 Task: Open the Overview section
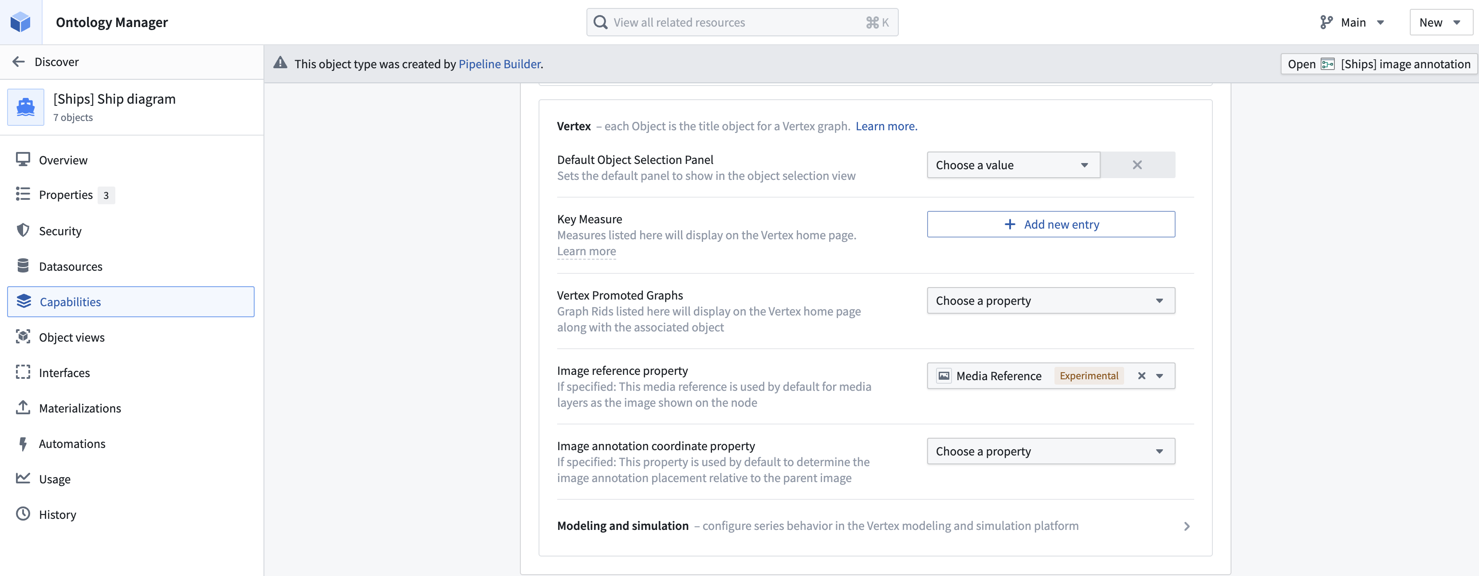click(131, 160)
